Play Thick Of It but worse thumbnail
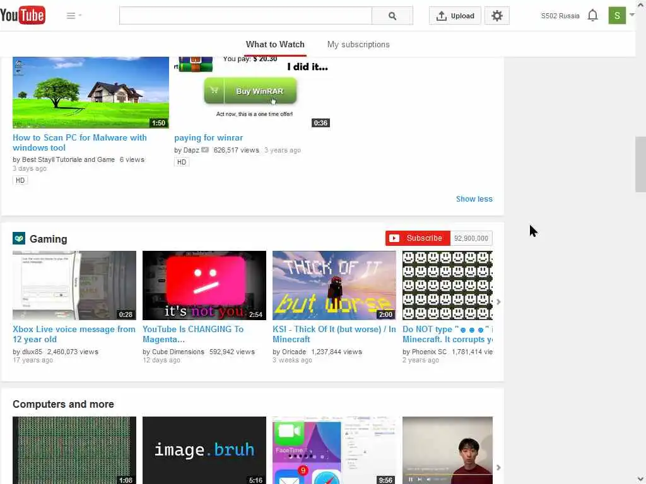Image resolution: width=646 pixels, height=484 pixels. (x=334, y=285)
